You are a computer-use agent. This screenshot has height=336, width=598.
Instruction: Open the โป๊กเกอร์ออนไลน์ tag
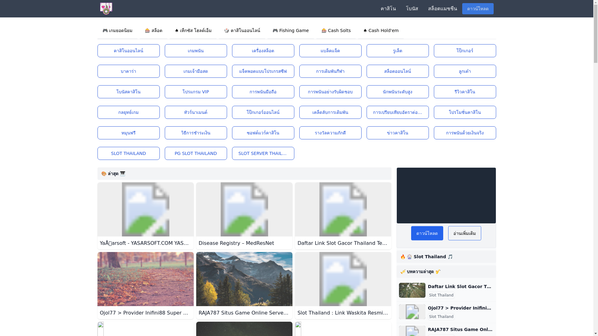263,112
